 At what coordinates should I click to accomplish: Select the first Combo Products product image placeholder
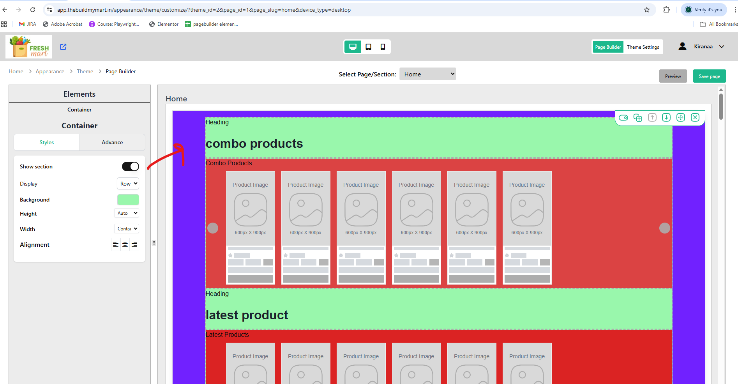point(251,209)
